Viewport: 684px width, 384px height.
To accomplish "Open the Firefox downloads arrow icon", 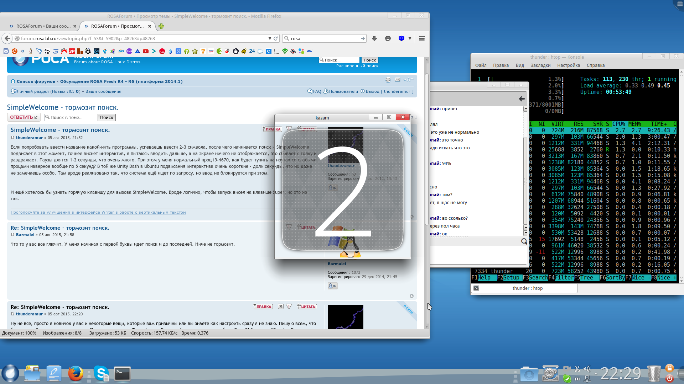I will [x=374, y=38].
